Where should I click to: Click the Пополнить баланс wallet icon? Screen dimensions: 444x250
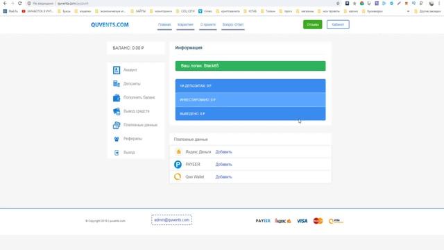pyautogui.click(x=117, y=97)
